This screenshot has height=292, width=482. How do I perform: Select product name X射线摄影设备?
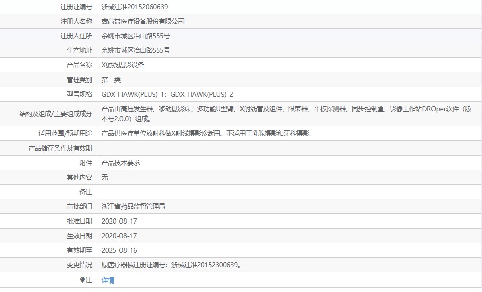click(x=123, y=65)
